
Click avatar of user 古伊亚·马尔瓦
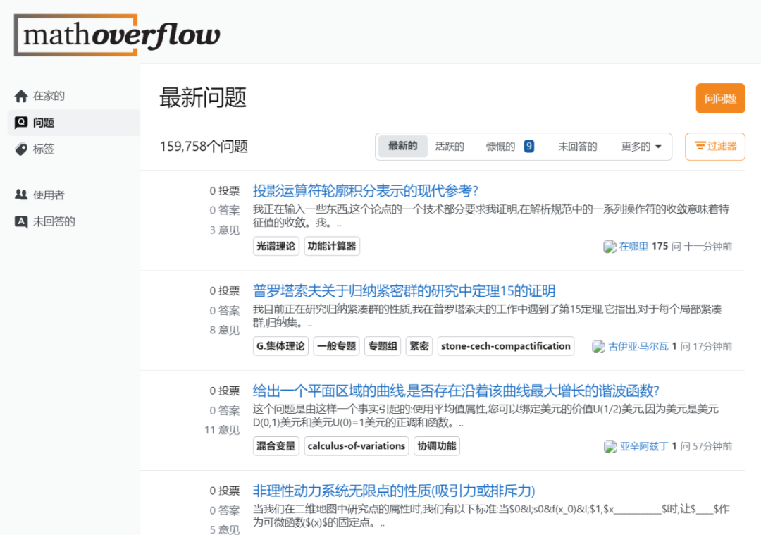598,347
